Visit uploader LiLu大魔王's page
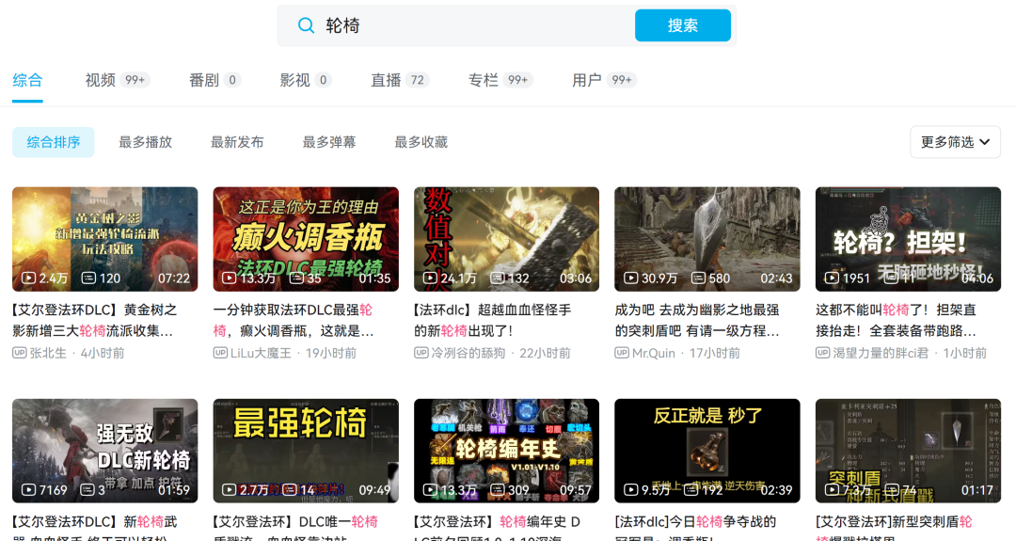 pos(261,353)
